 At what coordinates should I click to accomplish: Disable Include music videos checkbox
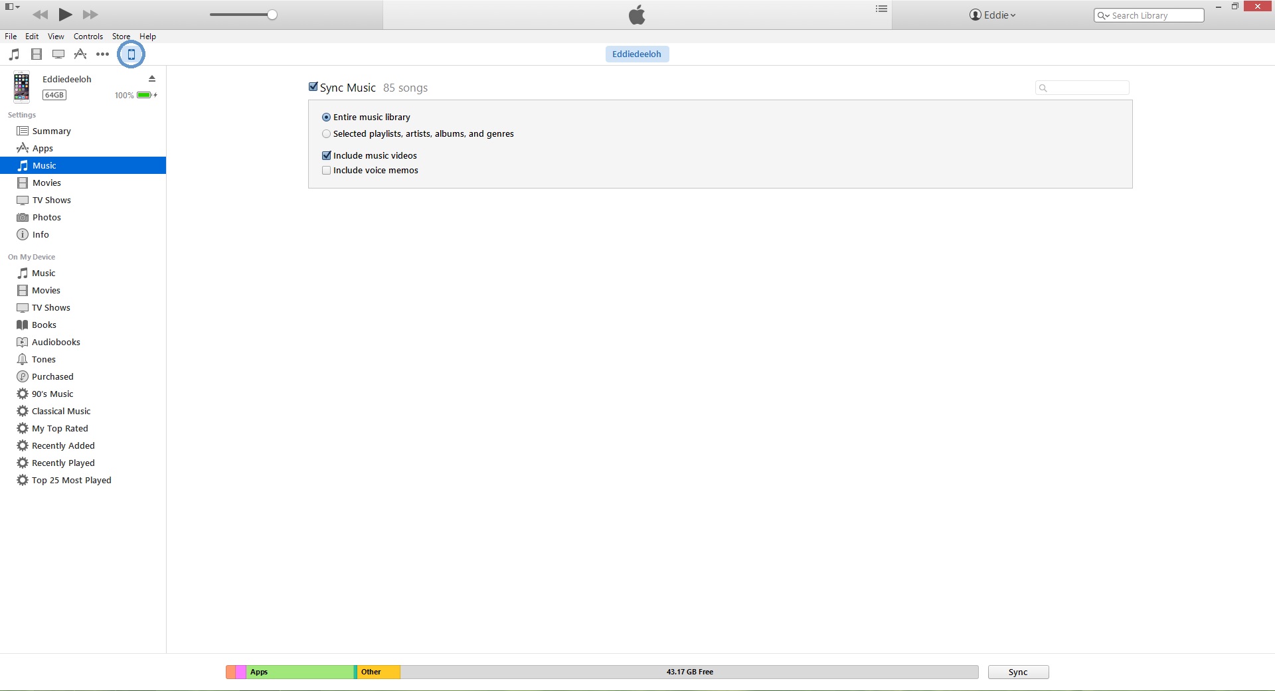pos(326,156)
